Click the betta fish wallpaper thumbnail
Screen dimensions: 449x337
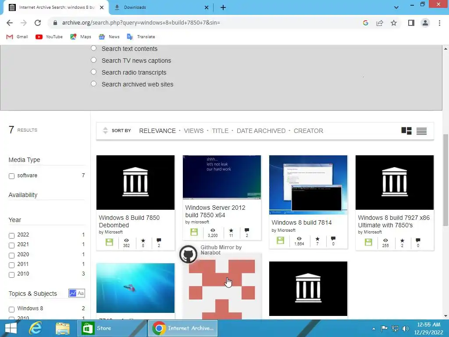[x=135, y=288]
